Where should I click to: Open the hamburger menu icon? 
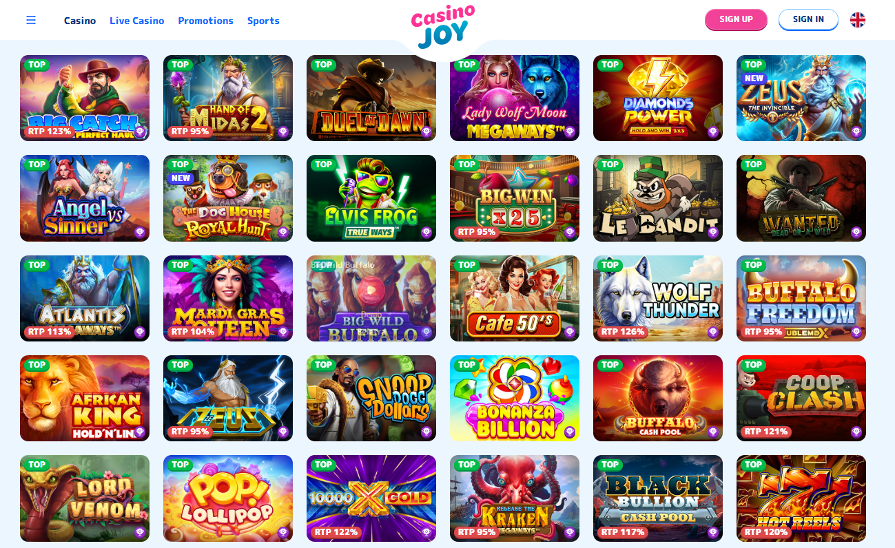(31, 20)
